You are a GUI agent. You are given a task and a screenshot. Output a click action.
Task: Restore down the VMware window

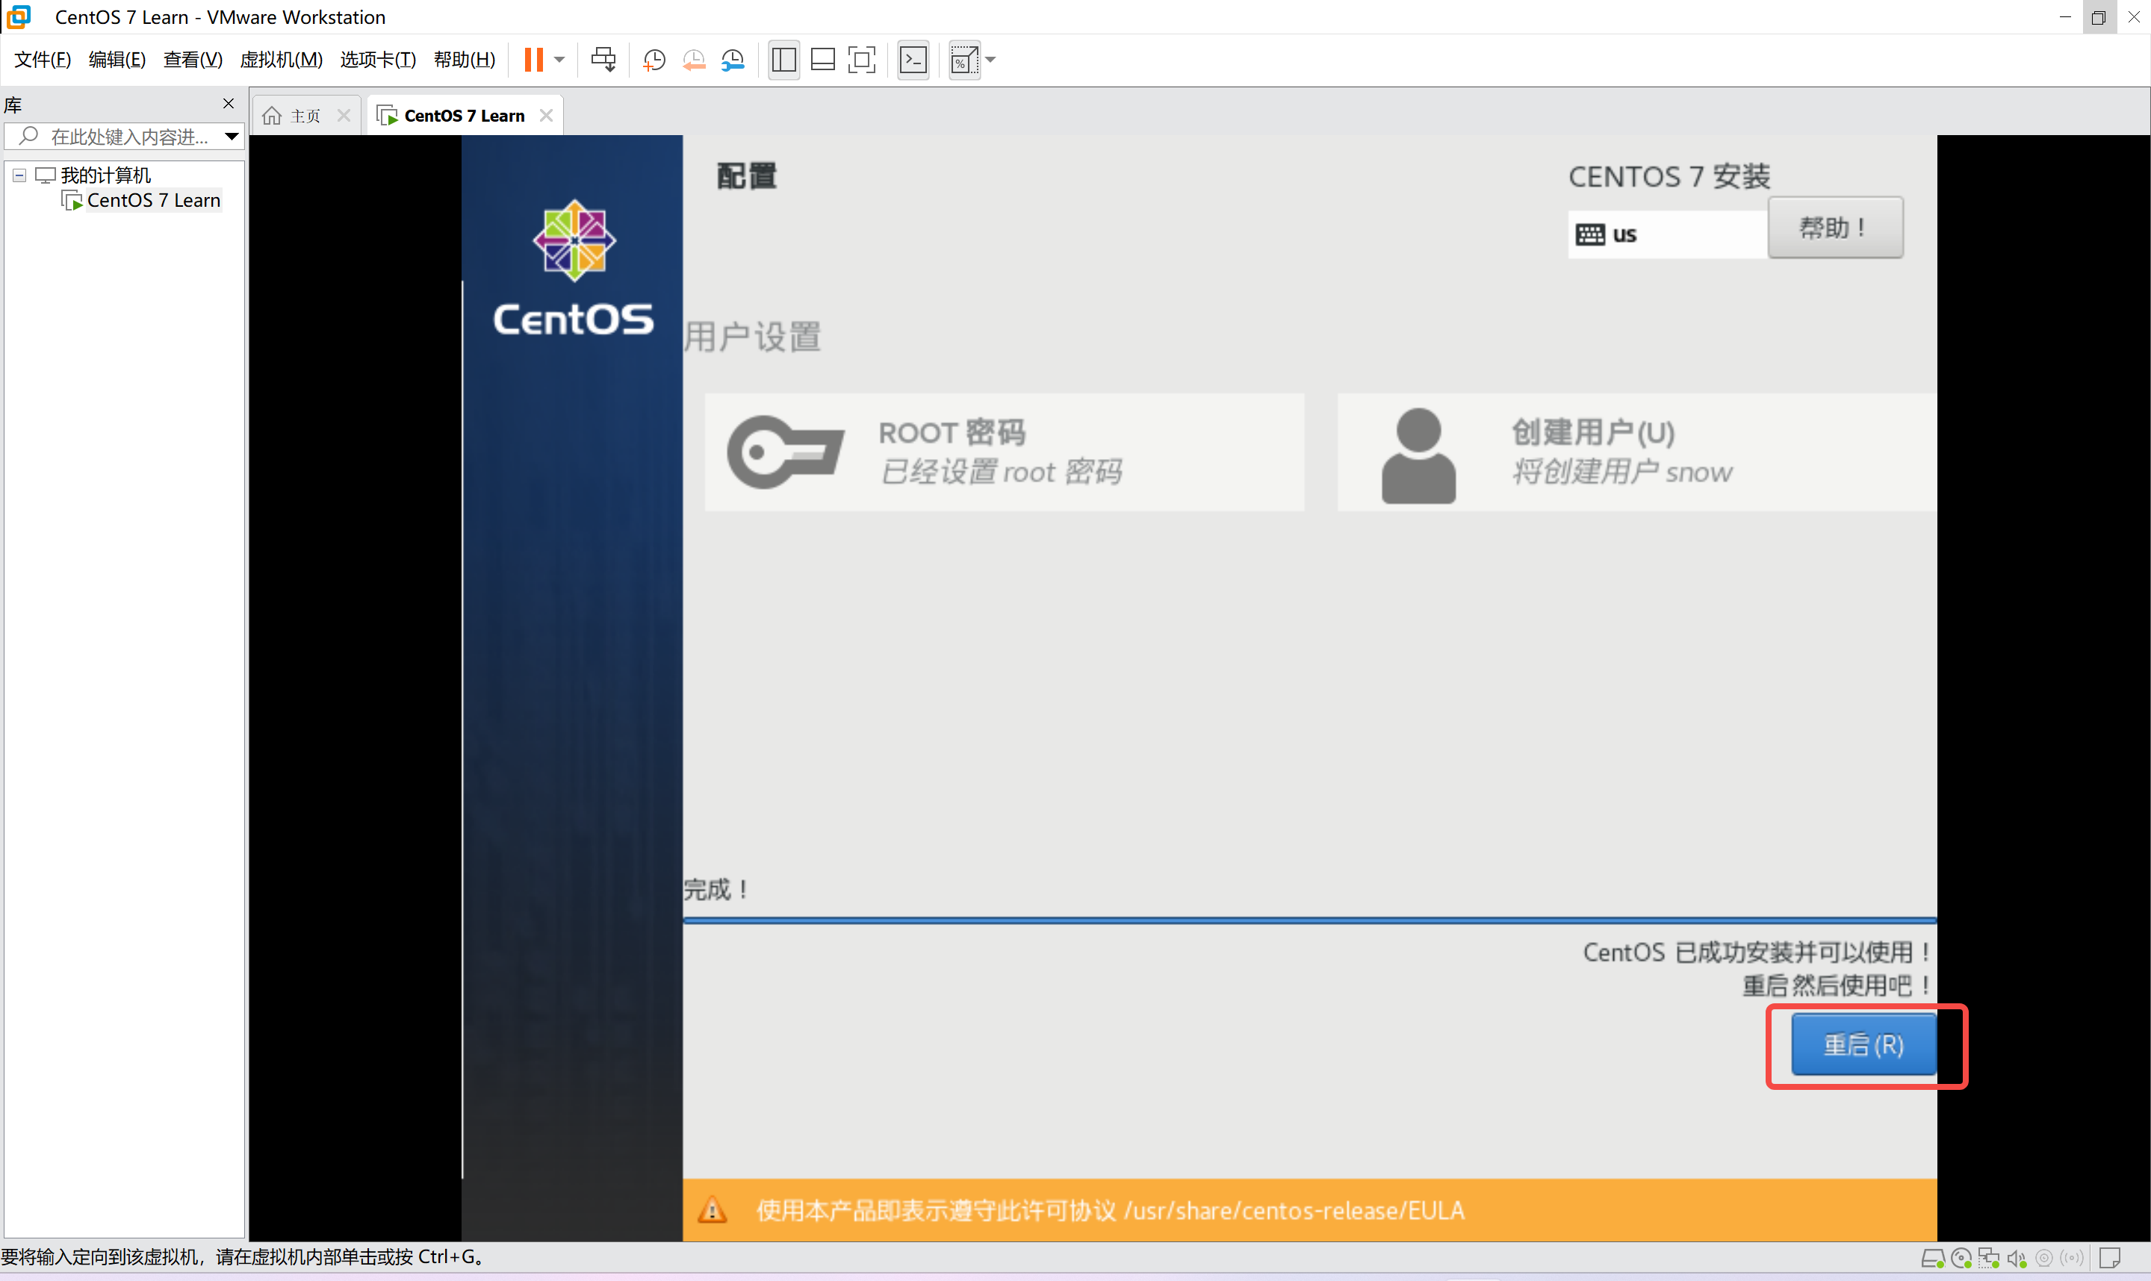(x=2098, y=17)
